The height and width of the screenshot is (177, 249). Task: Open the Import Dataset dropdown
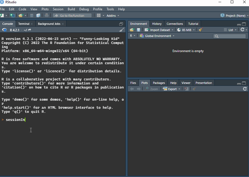point(159,30)
